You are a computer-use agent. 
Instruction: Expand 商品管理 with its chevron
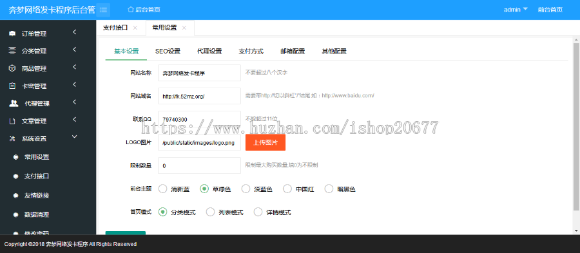(74, 67)
